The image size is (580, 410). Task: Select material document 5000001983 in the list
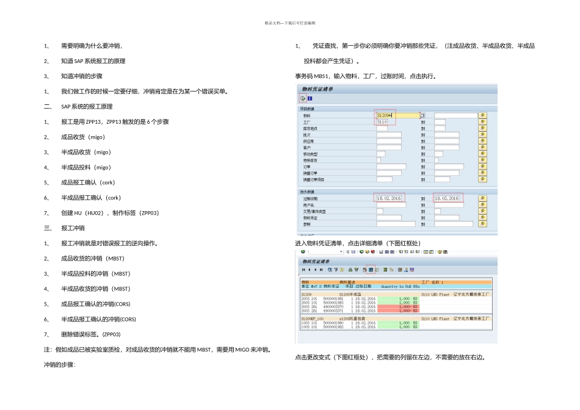click(x=333, y=303)
